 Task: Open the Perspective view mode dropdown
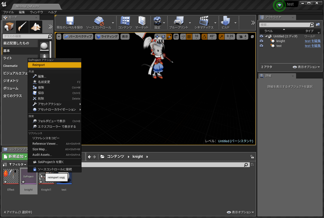click(x=77, y=37)
